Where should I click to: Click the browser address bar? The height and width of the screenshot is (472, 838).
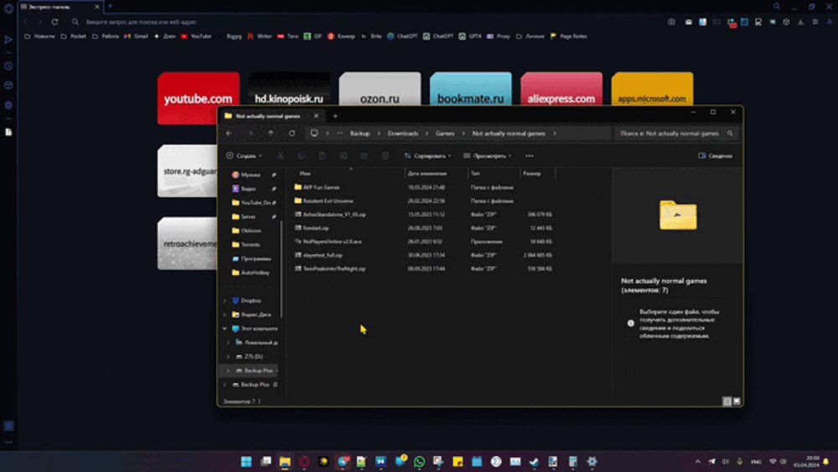(x=369, y=22)
